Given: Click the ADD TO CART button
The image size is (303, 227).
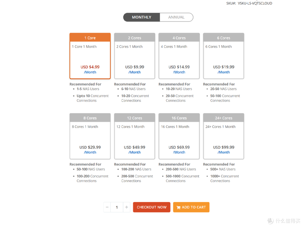Looking at the screenshot, I should point(191,207).
